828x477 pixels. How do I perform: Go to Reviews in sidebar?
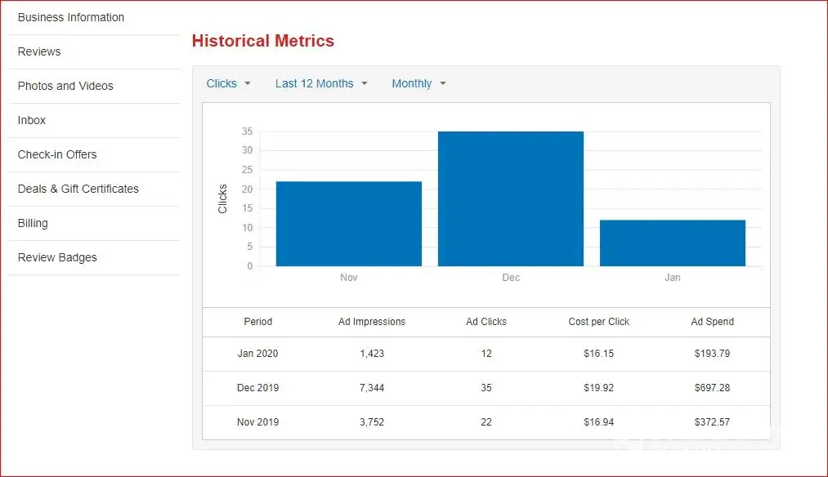(x=39, y=51)
